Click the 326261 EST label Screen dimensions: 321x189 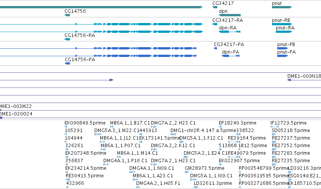point(74,146)
